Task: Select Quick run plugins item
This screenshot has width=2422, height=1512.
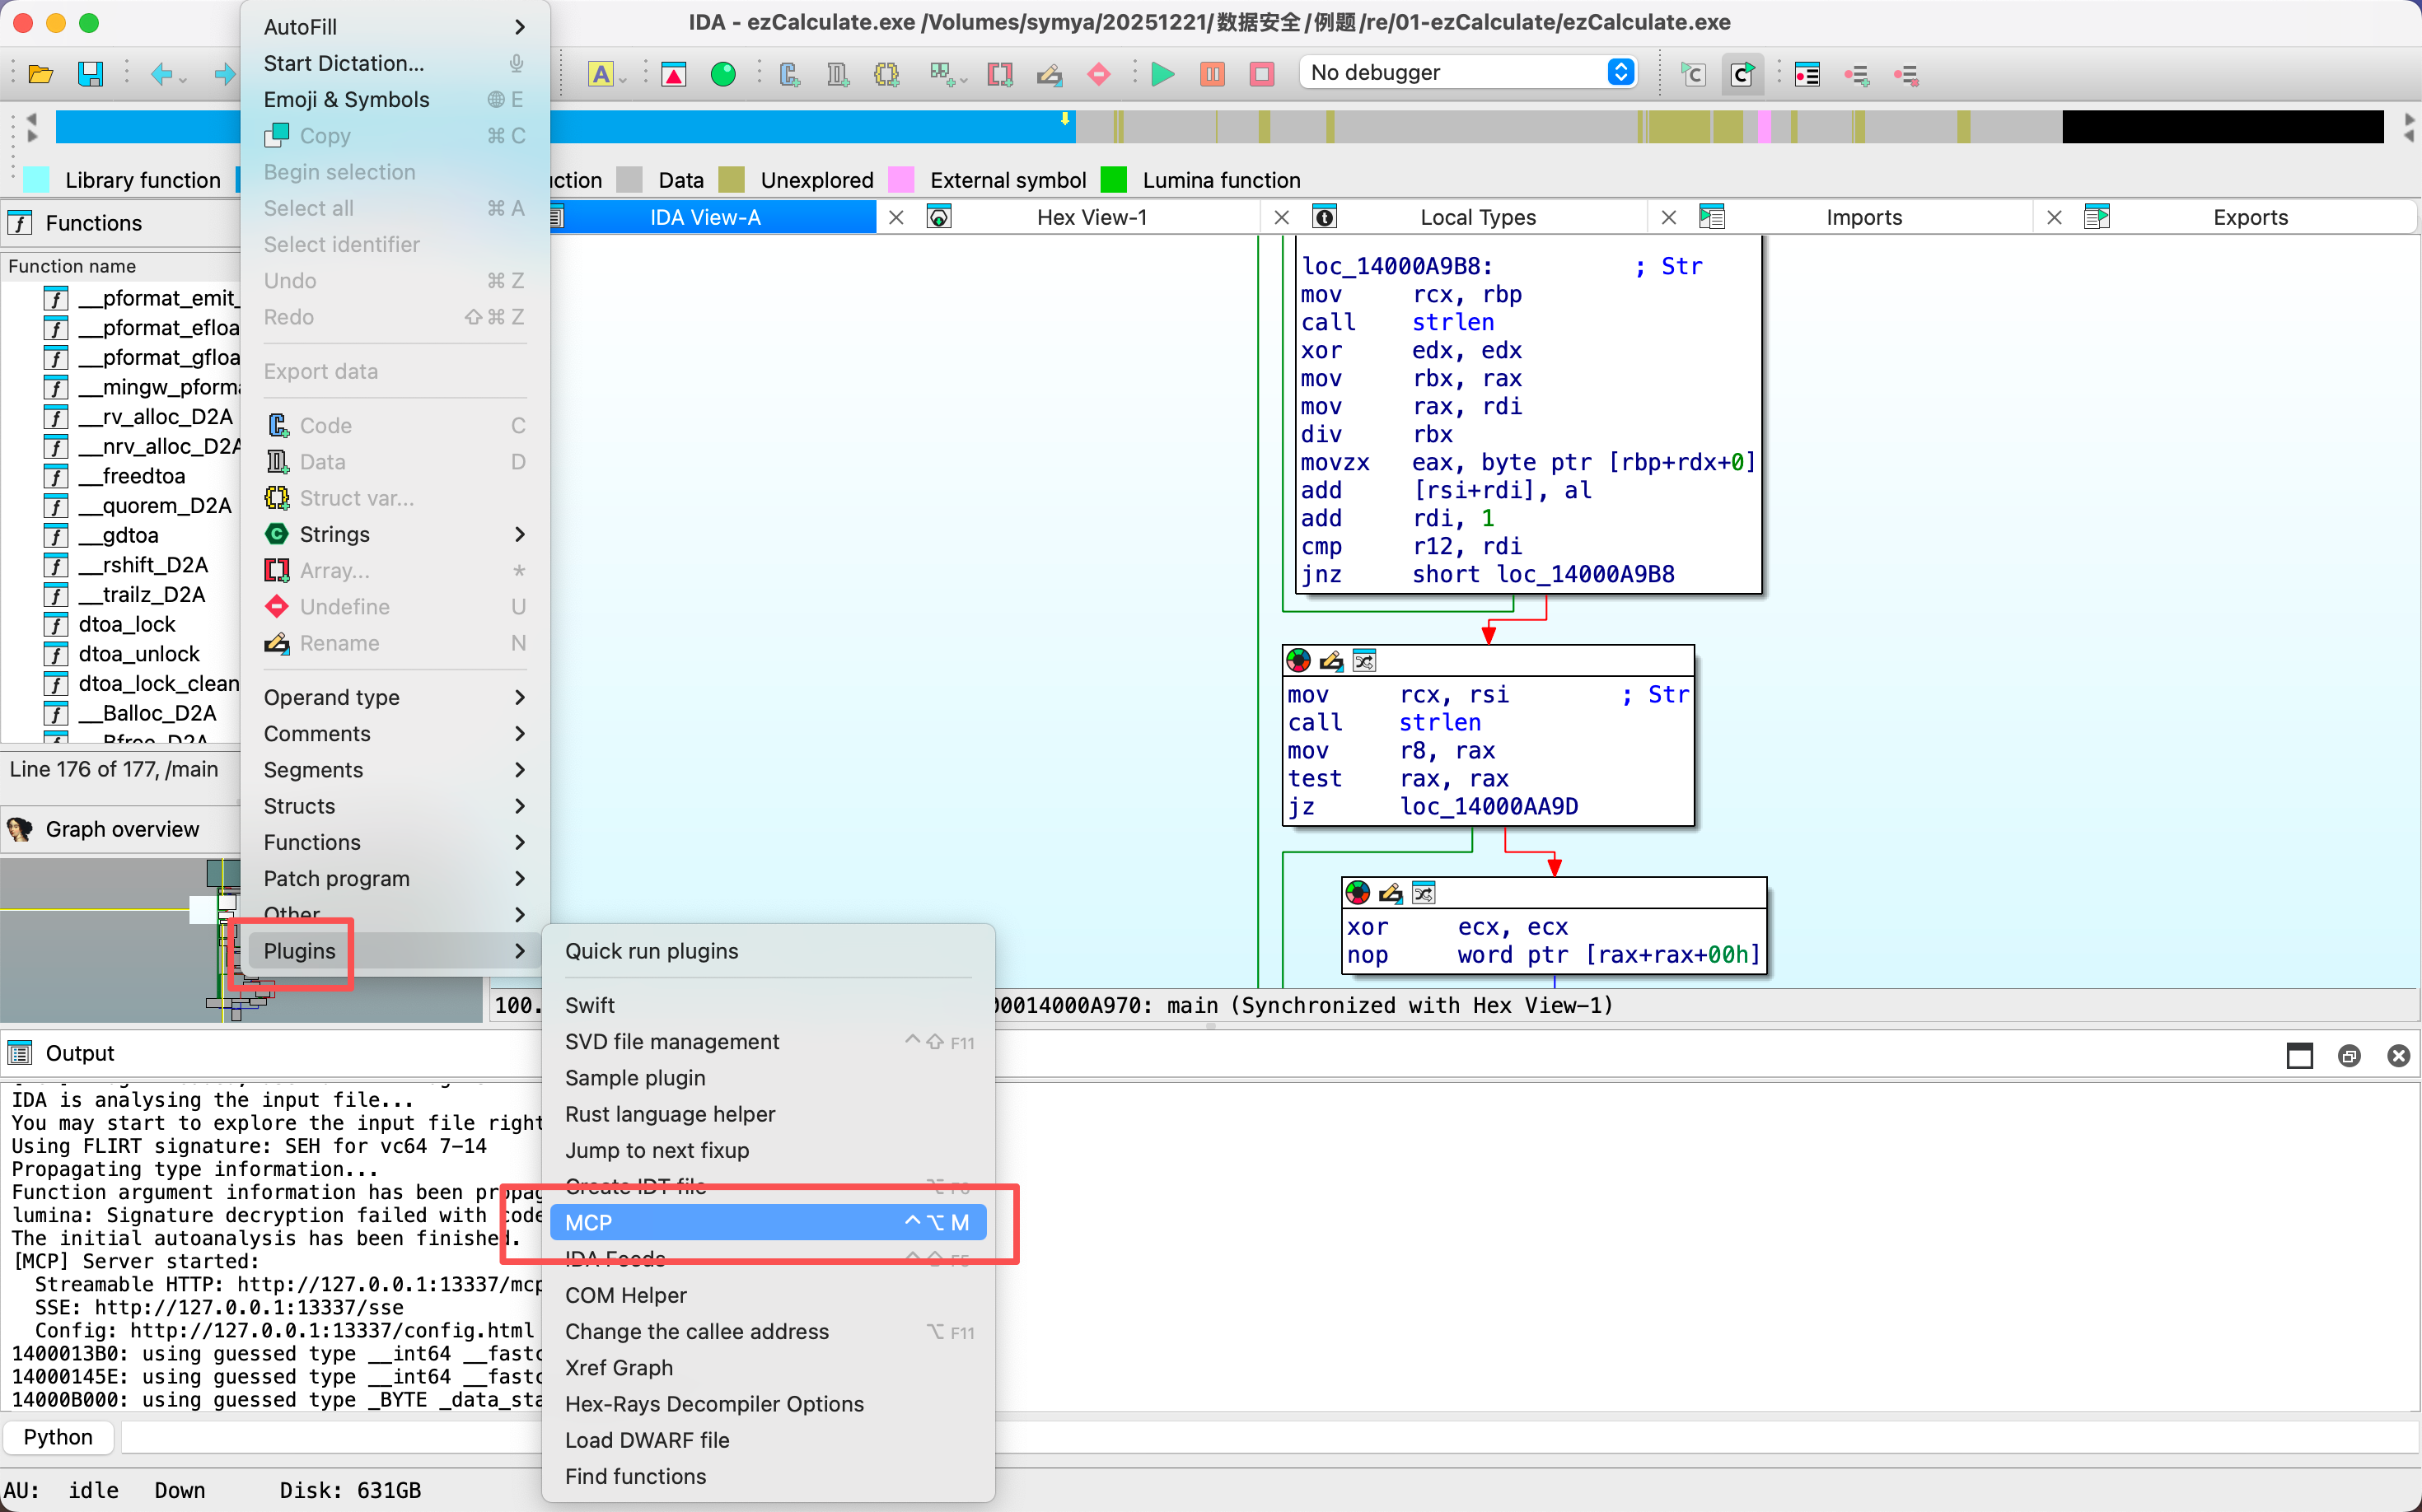Action: (x=652, y=950)
